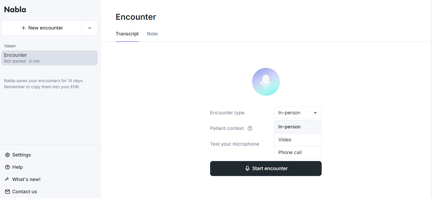Click the Contact us envelope icon
The image size is (432, 198).
7,192
